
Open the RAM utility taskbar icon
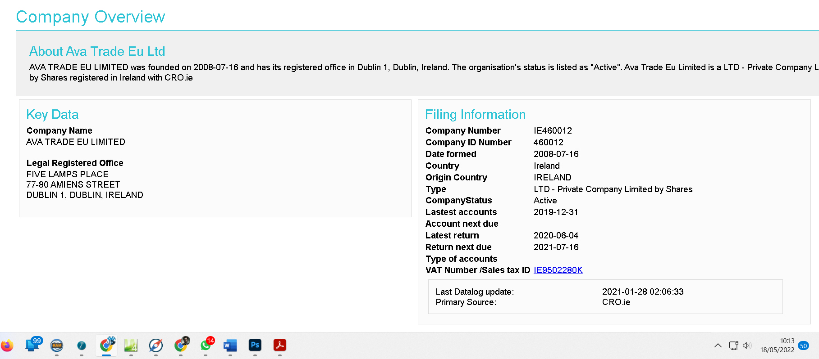click(x=57, y=346)
